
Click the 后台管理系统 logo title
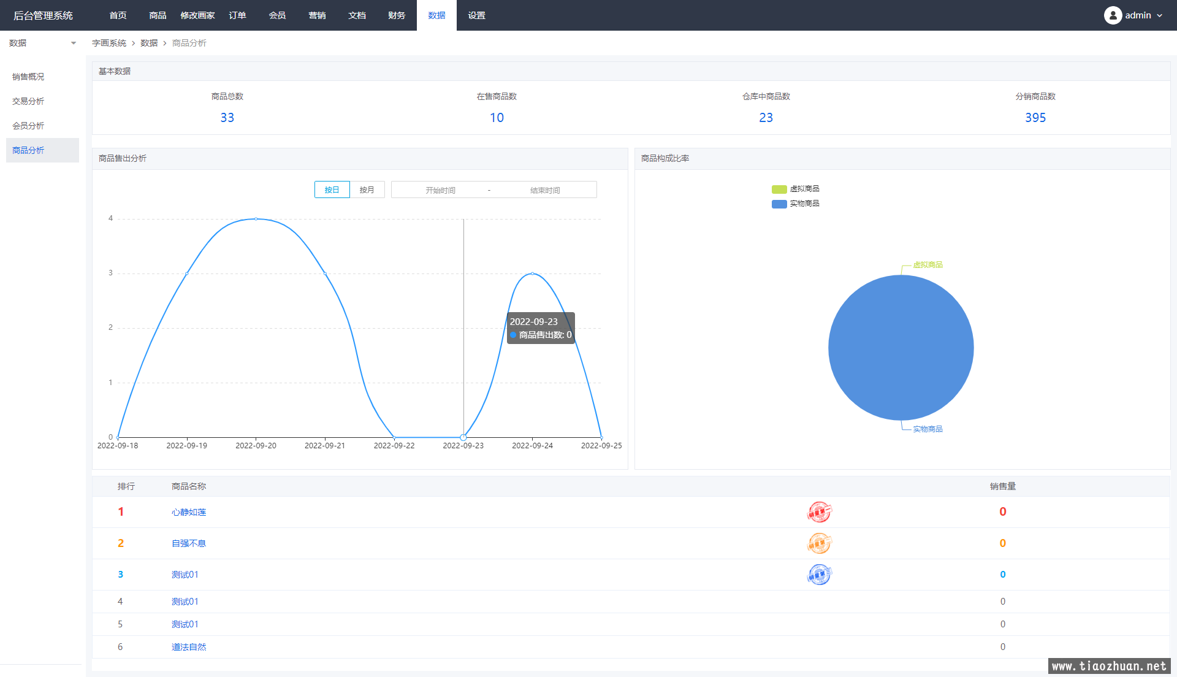[43, 15]
